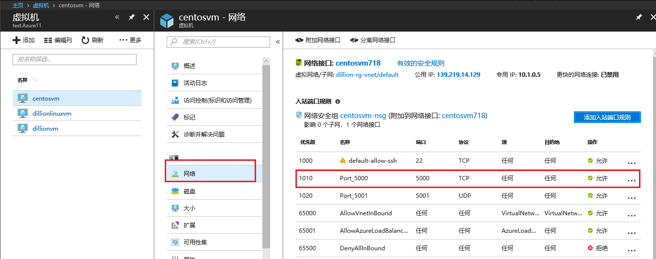Click the 编辑列 columns icon
The width and height of the screenshot is (656, 259).
48,40
